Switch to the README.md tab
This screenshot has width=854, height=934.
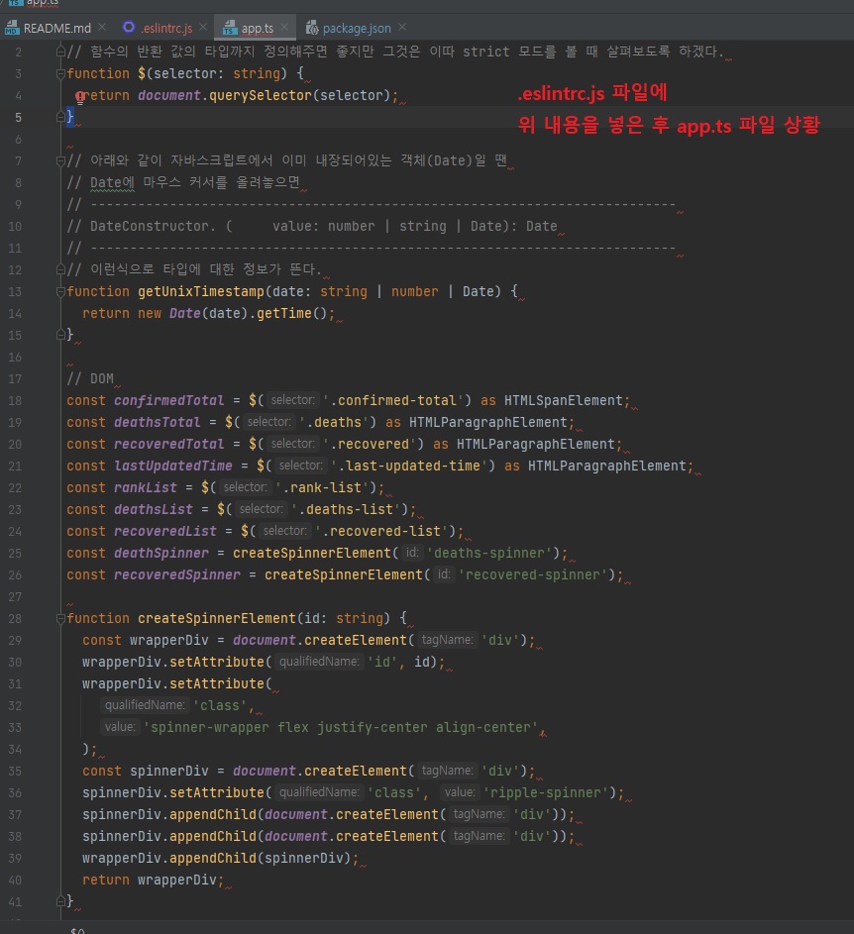(55, 29)
